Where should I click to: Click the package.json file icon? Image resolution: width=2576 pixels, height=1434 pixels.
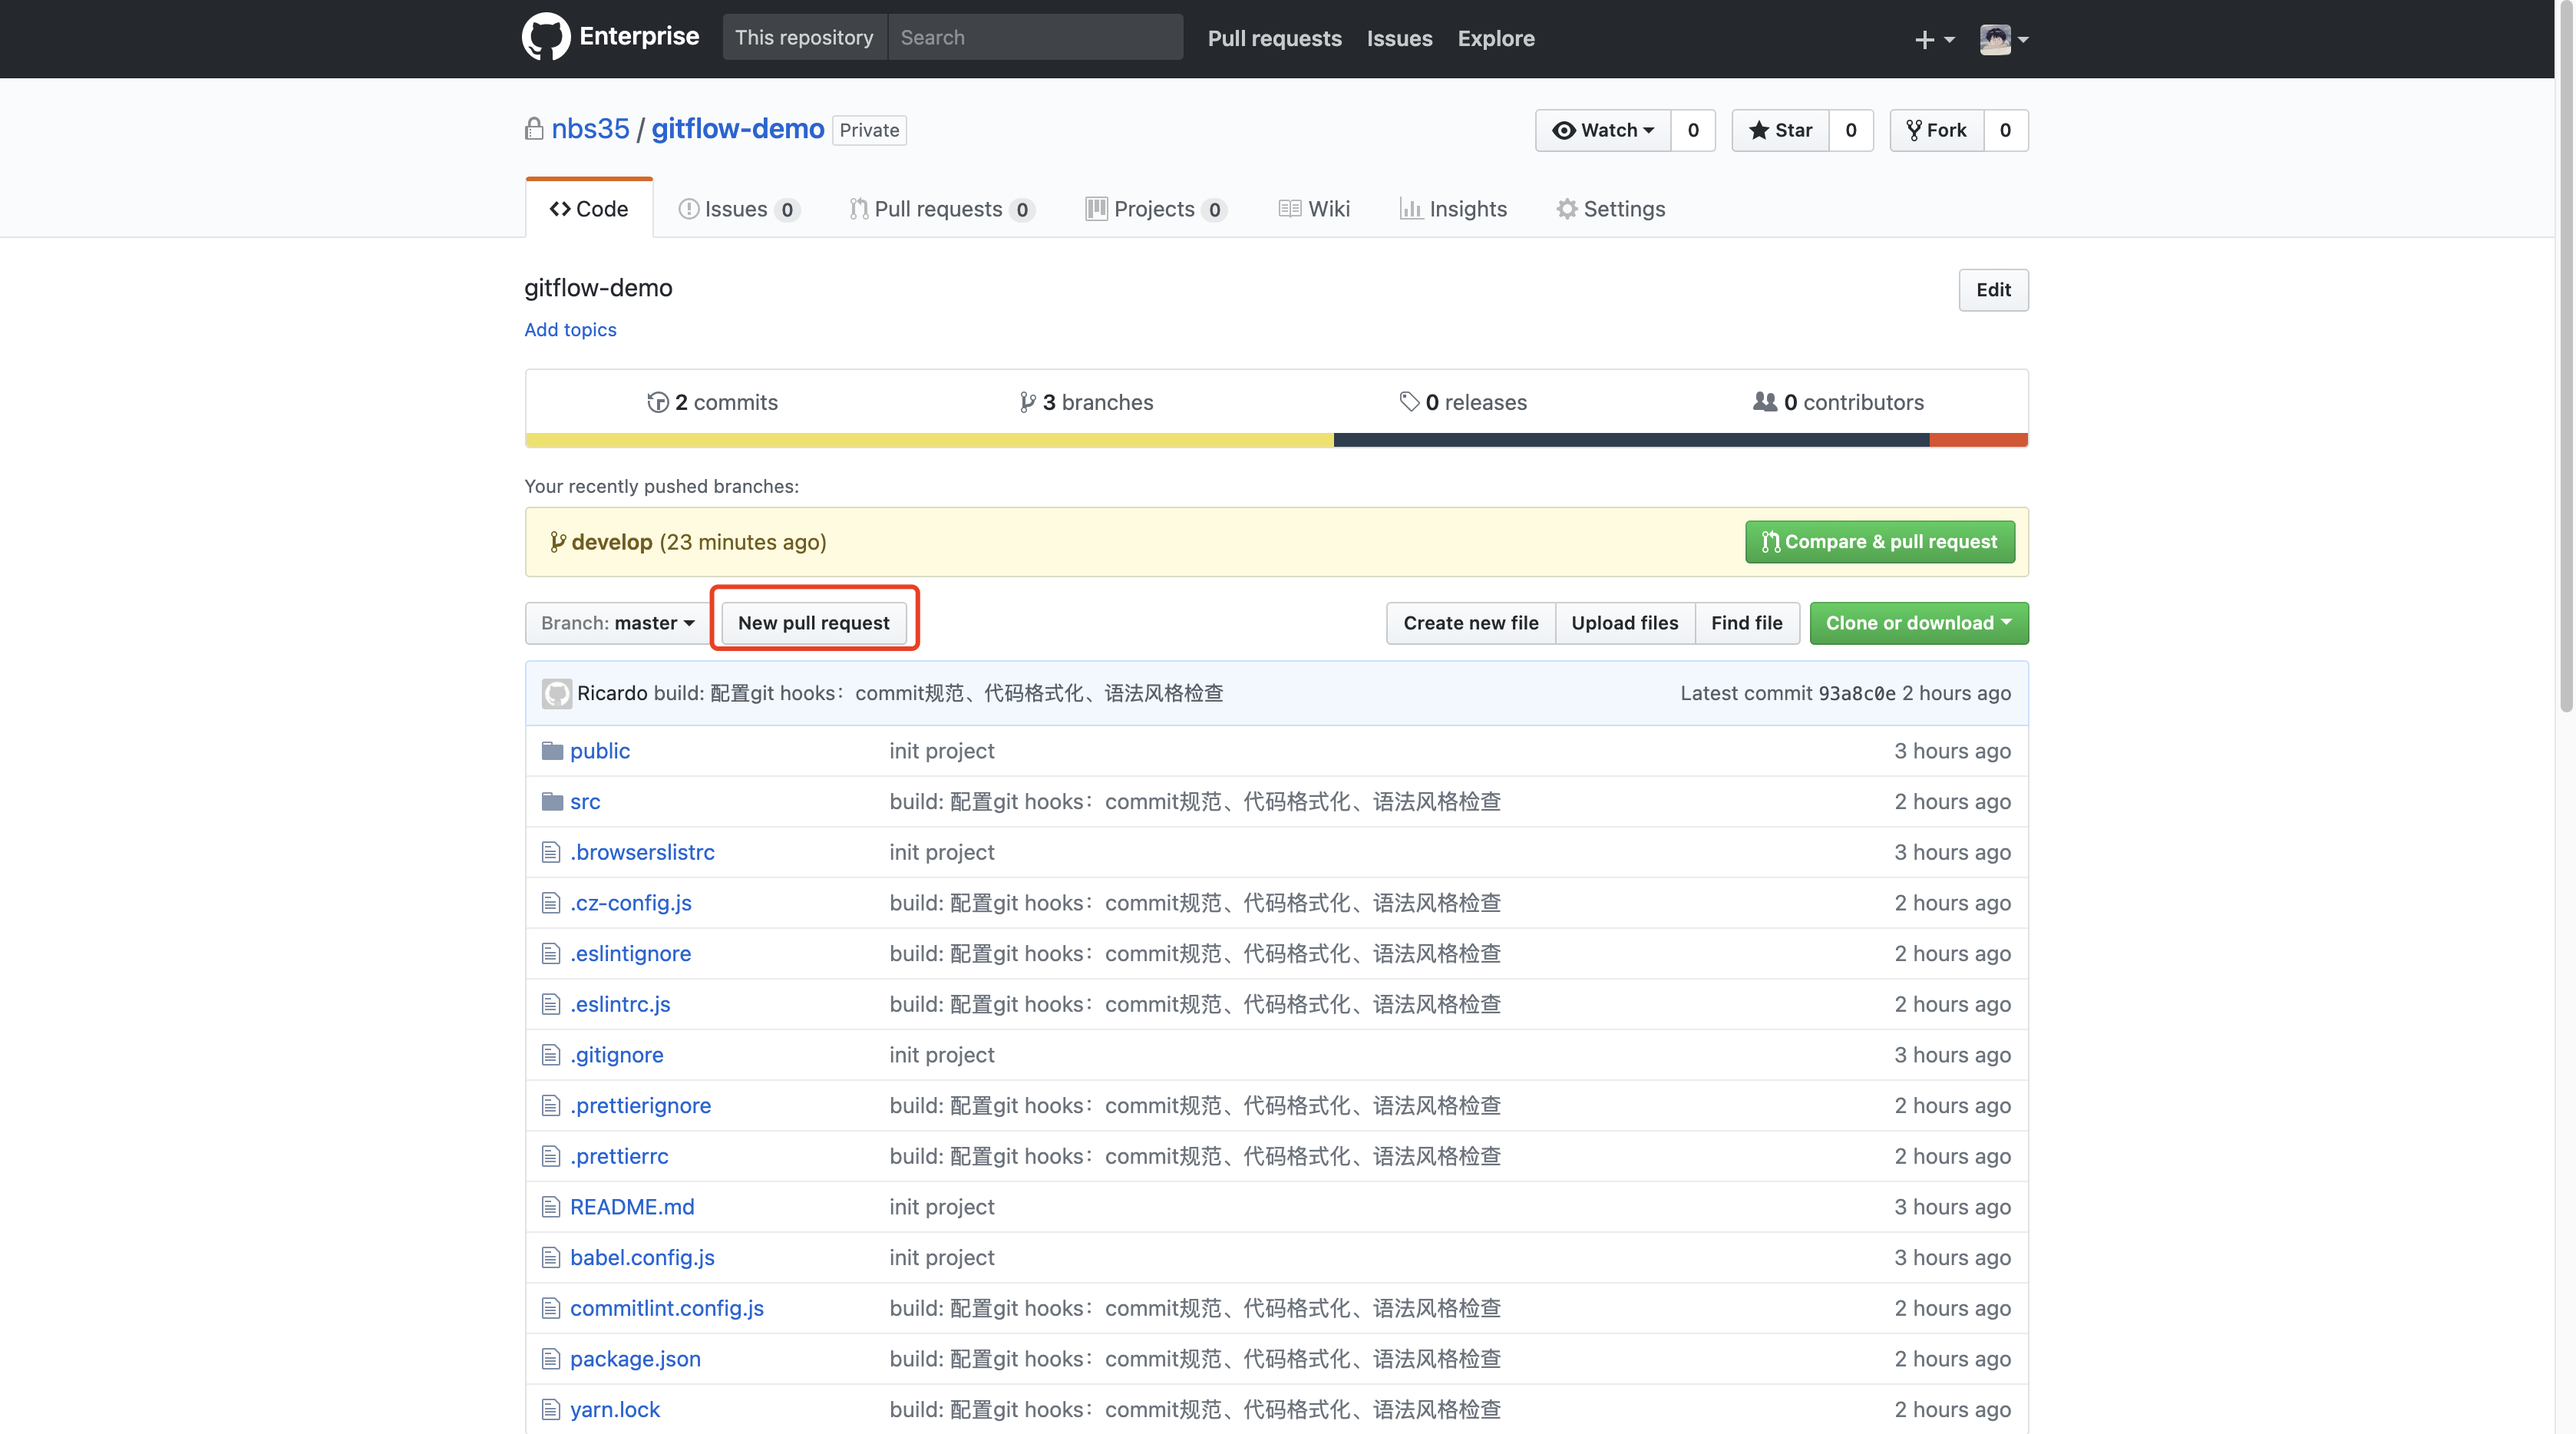pos(551,1359)
